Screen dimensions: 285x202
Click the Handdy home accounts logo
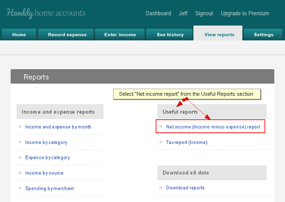click(x=46, y=13)
